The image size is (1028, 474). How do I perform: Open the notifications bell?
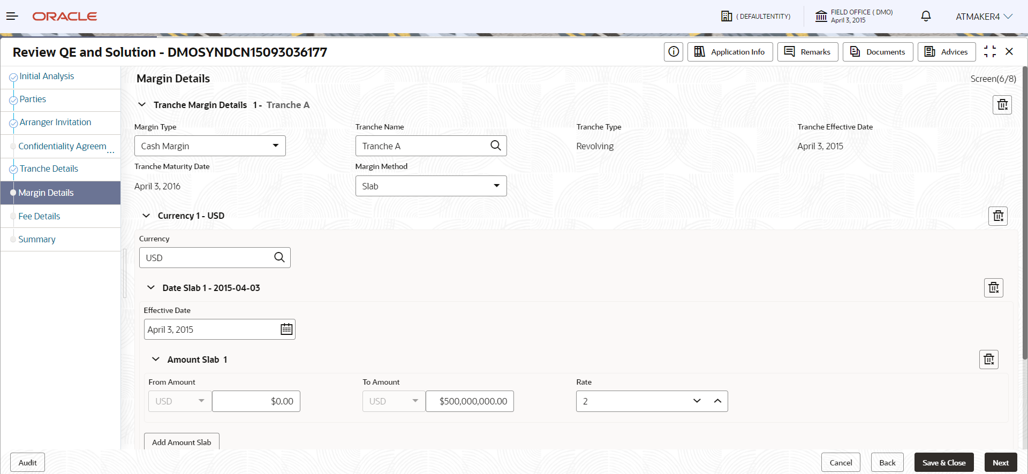[x=926, y=17]
